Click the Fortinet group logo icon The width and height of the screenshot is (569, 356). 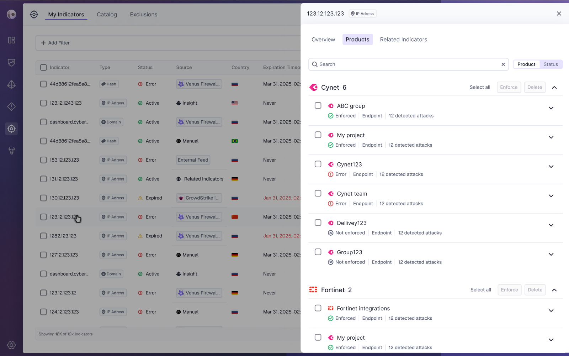(313, 290)
